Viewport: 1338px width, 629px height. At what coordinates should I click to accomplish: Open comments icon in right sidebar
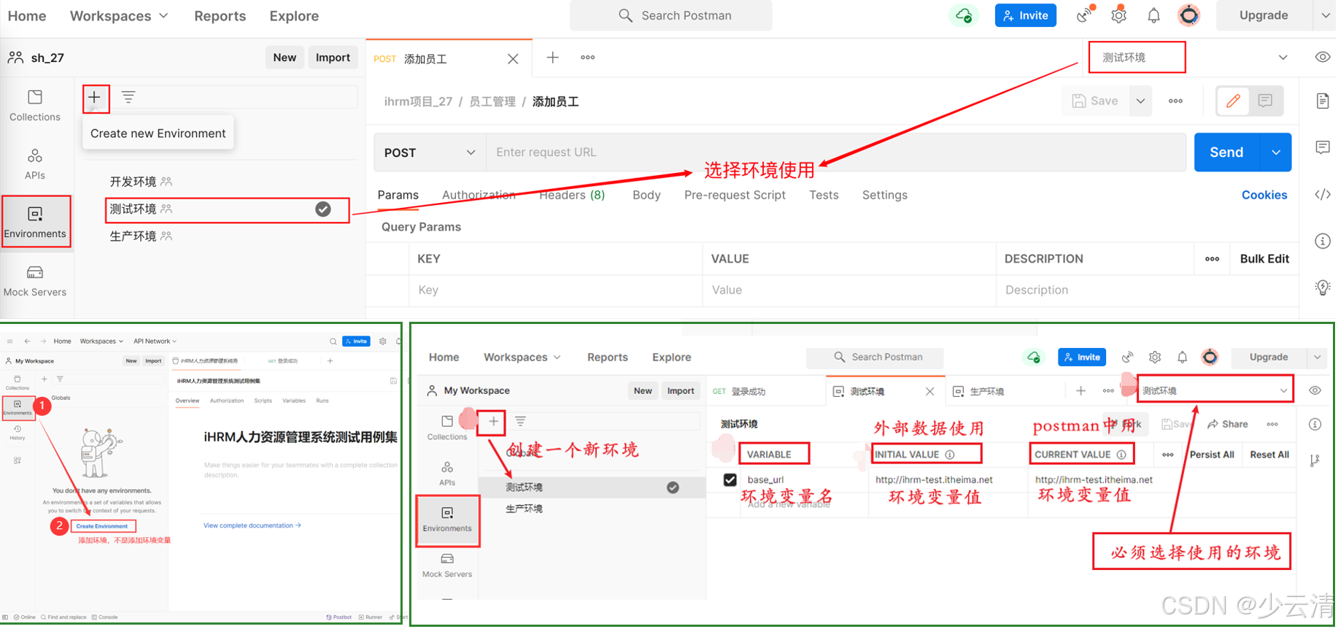click(1323, 147)
